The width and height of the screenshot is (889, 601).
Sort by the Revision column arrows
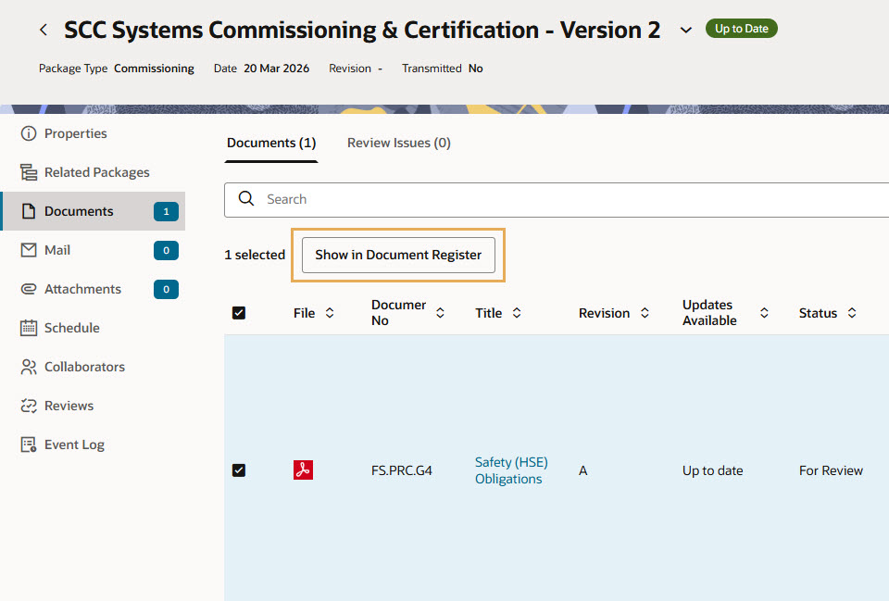tap(645, 313)
